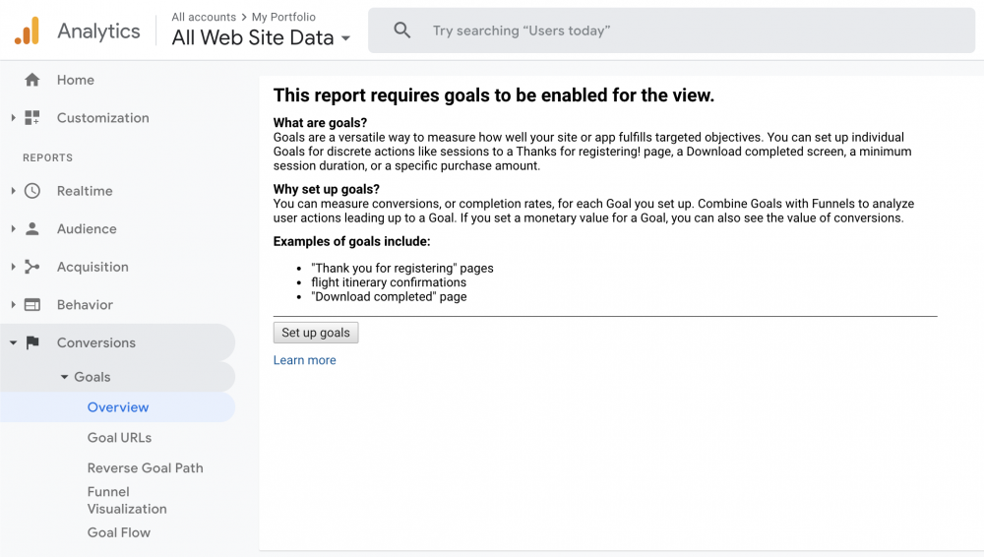Click the Conversions flag icon

(32, 343)
